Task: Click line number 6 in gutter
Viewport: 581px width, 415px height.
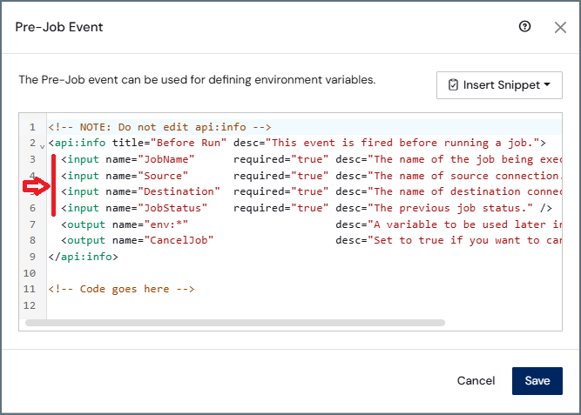Action: 32,208
